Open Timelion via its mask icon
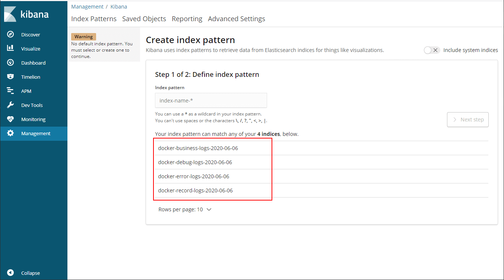The image size is (504, 280). 10,77
